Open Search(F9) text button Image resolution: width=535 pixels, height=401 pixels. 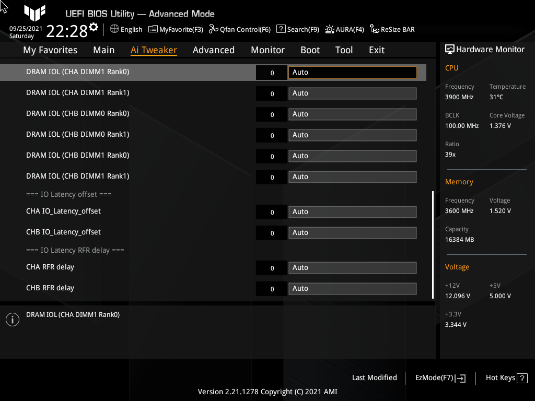303,30
